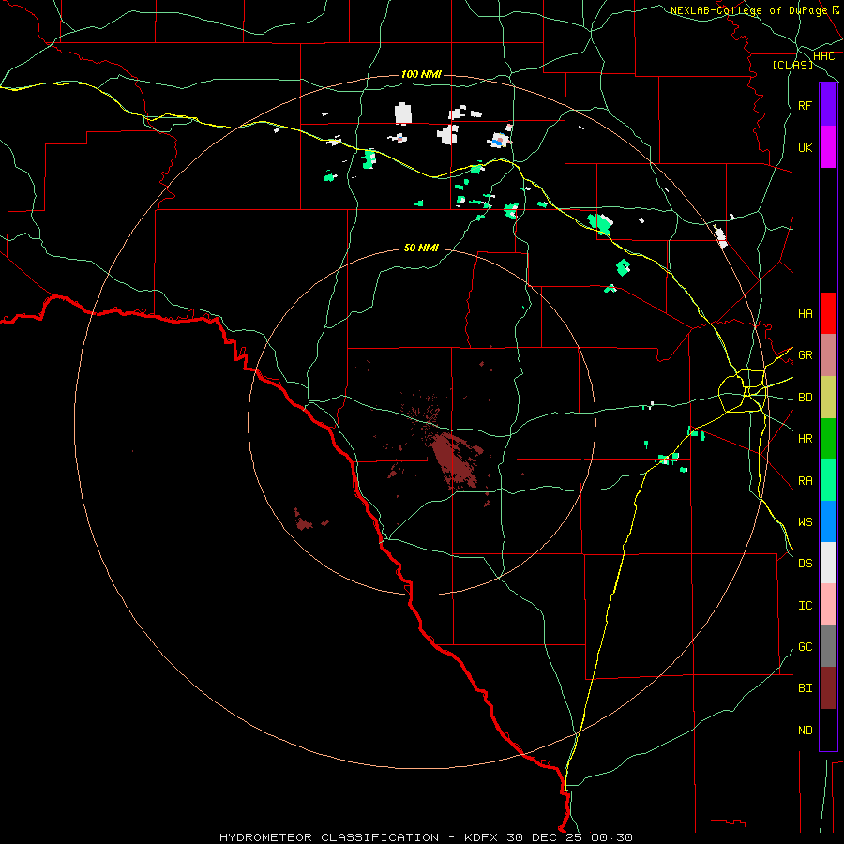Click the DS white legend color swatch

828,563
